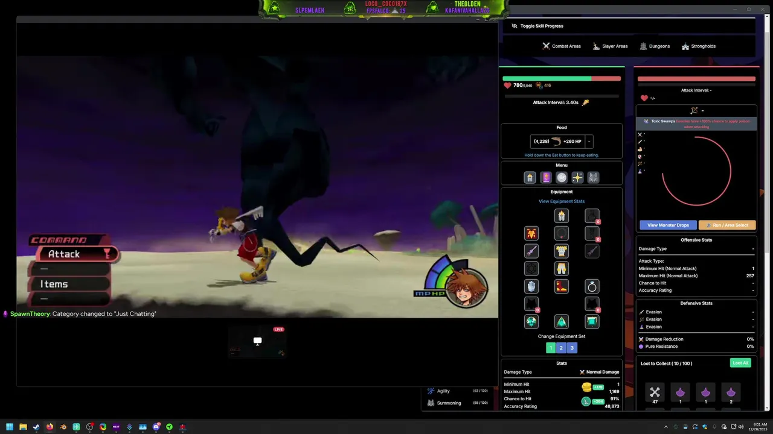Select the silver gloves equipment slot
This screenshot has width=773, height=434.
(x=531, y=286)
